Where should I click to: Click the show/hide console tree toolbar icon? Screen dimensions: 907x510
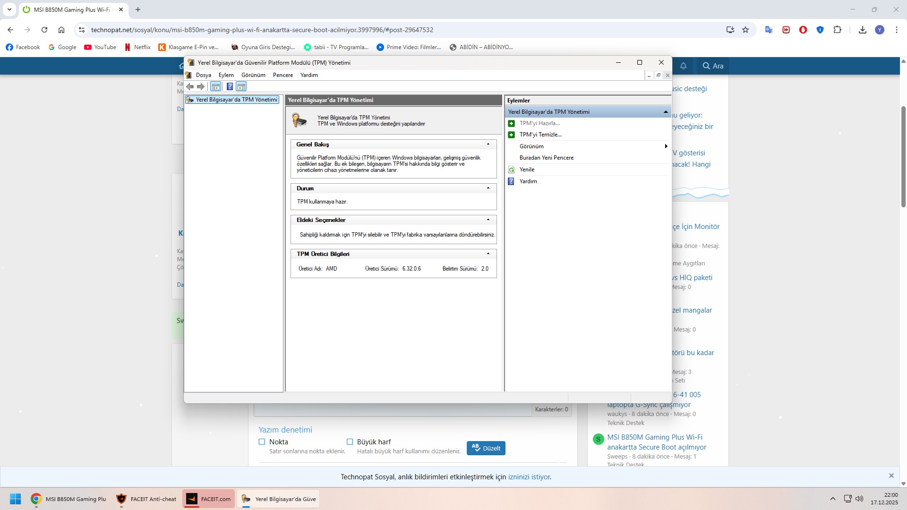pos(216,86)
